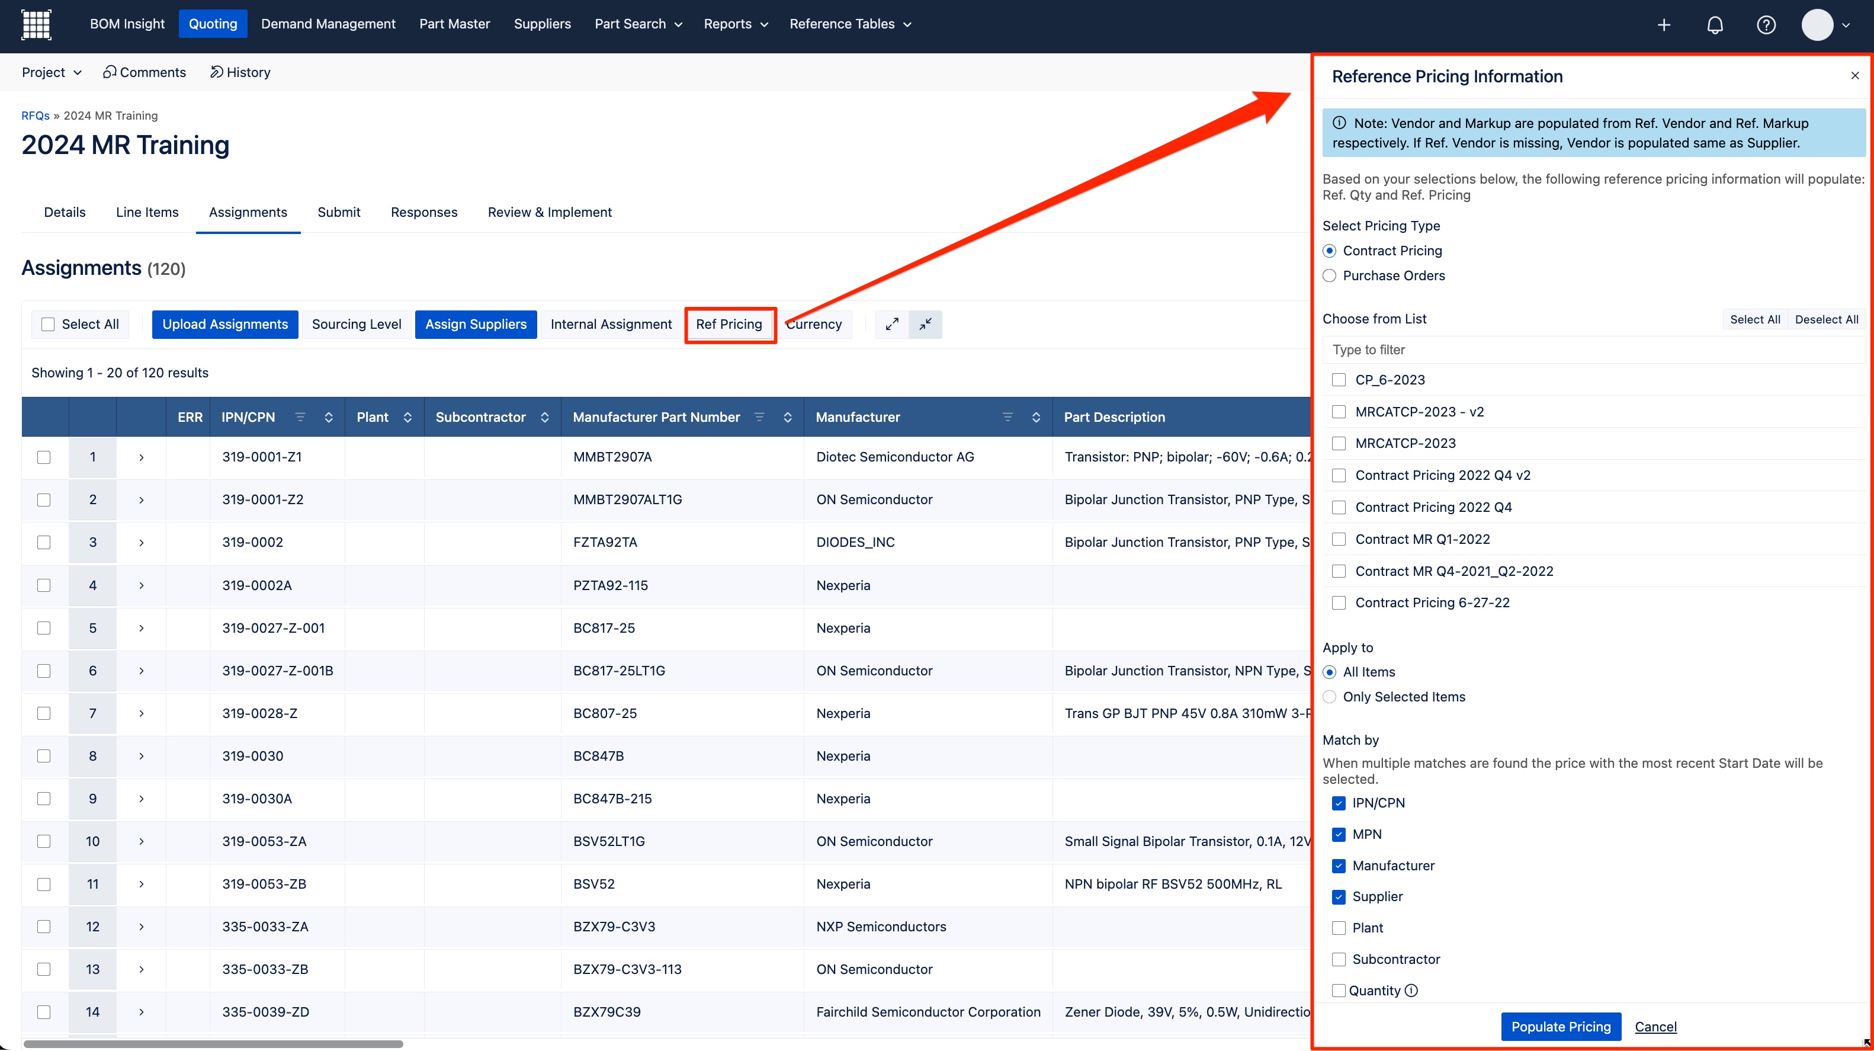This screenshot has width=1874, height=1051.
Task: Open History from the subheader
Action: 240,72
